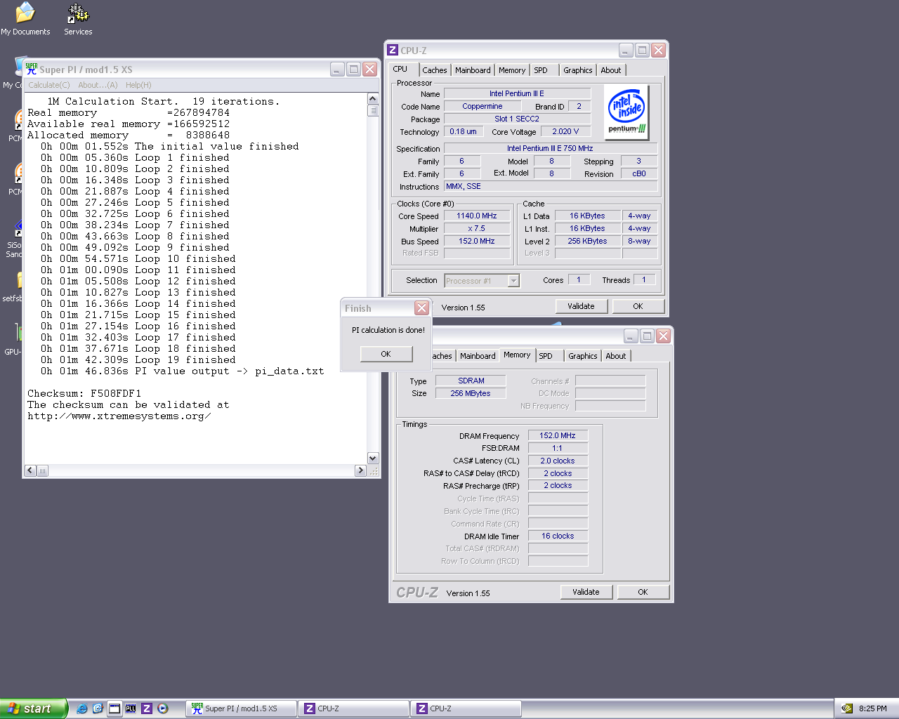
Task: Click the Code Name field Coppermine
Action: 483,106
